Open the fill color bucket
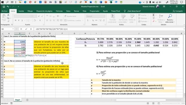Viewport: 186px width, 105px height. [x=35, y=20]
